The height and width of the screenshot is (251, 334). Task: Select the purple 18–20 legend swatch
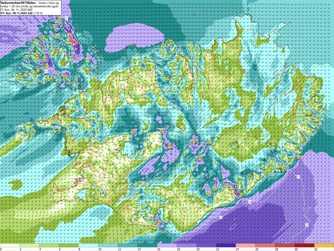tap(187, 246)
